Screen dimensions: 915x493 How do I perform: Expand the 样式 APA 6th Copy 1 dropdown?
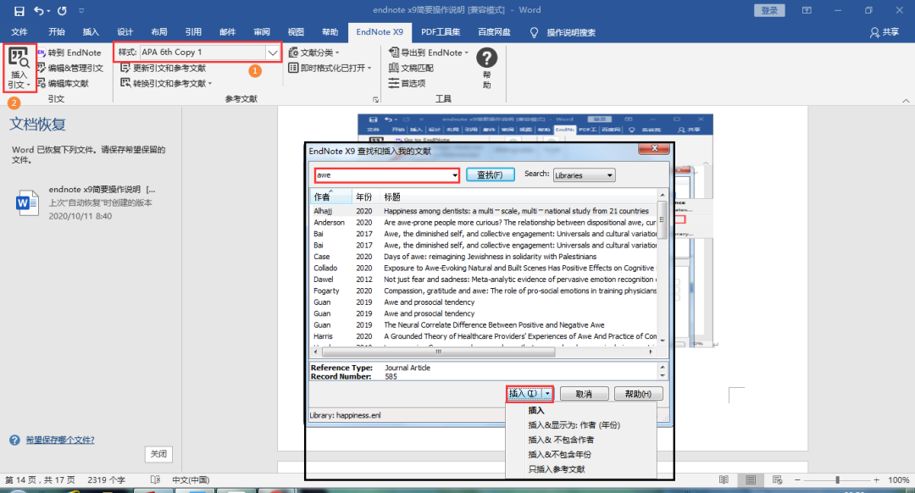point(273,53)
